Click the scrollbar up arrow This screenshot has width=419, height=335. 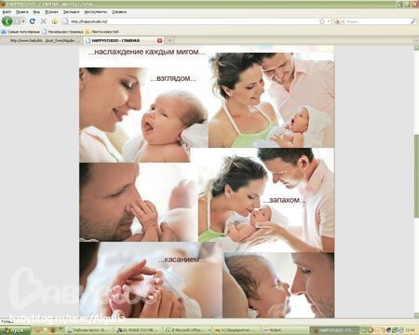click(416, 47)
